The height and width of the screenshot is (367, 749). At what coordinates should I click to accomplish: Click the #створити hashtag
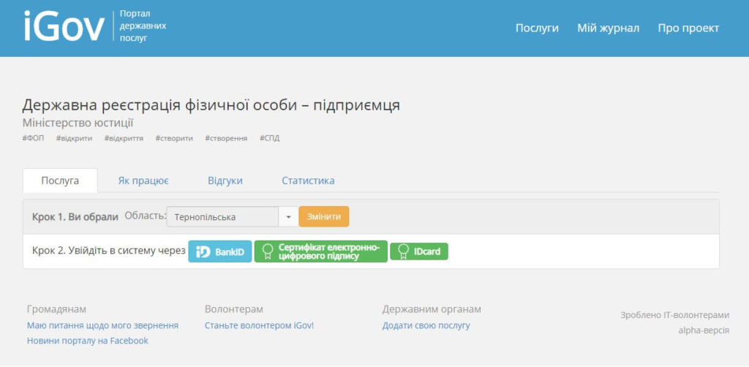coord(174,138)
